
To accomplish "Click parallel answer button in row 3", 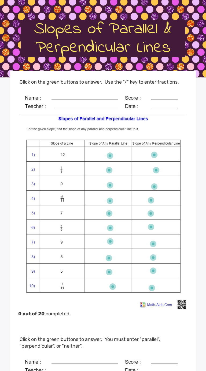I will pos(110,185).
